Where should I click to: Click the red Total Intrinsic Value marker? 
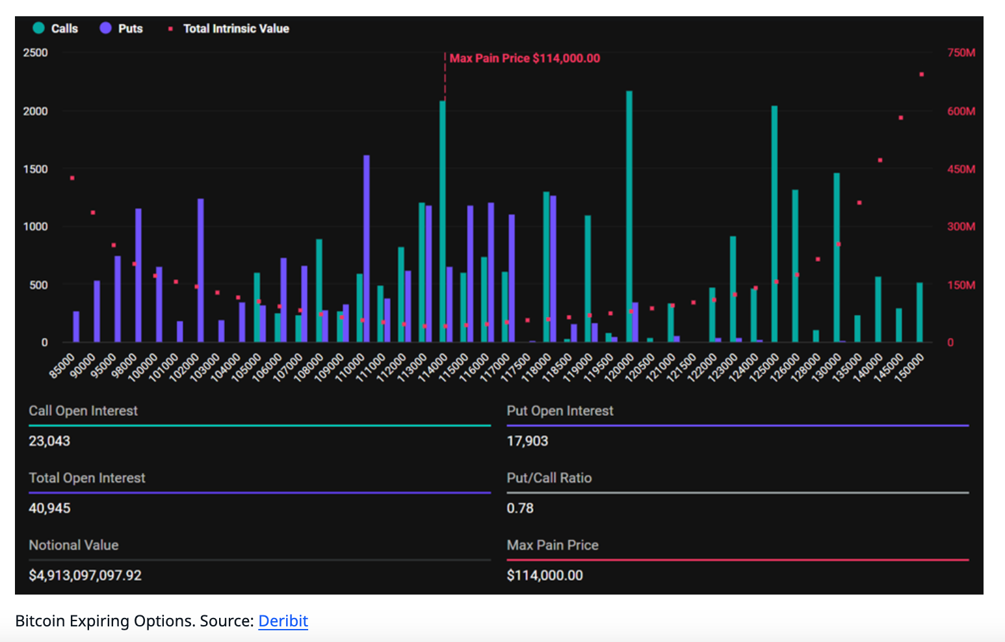(170, 29)
